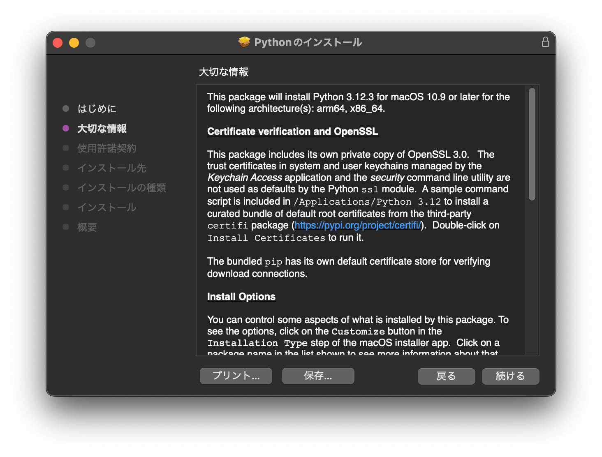Select the 使用許諾契約 sidebar entry
Viewport: 602px width, 457px height.
[x=107, y=148]
